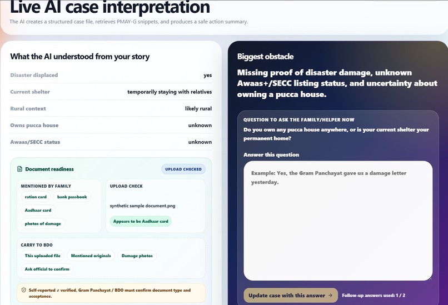
Task: Click 'temporarily staying with relatives' value
Action: [x=170, y=92]
